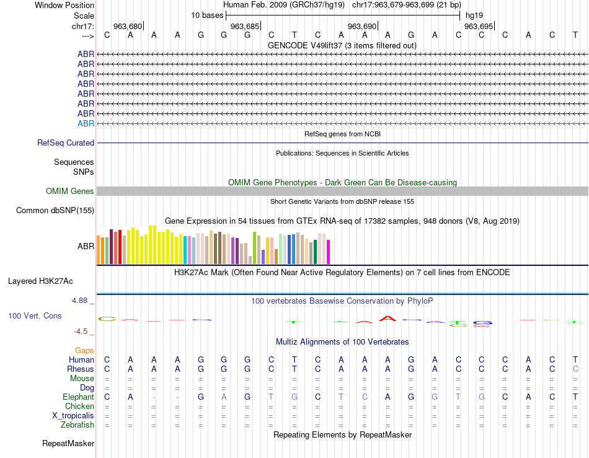
Task: Click the hg19 label next to the scale bar
Action: (474, 15)
